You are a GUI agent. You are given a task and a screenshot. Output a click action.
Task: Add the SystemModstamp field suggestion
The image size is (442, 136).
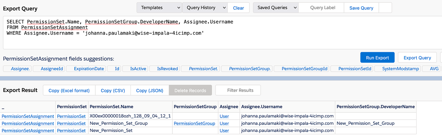[x=400, y=69]
